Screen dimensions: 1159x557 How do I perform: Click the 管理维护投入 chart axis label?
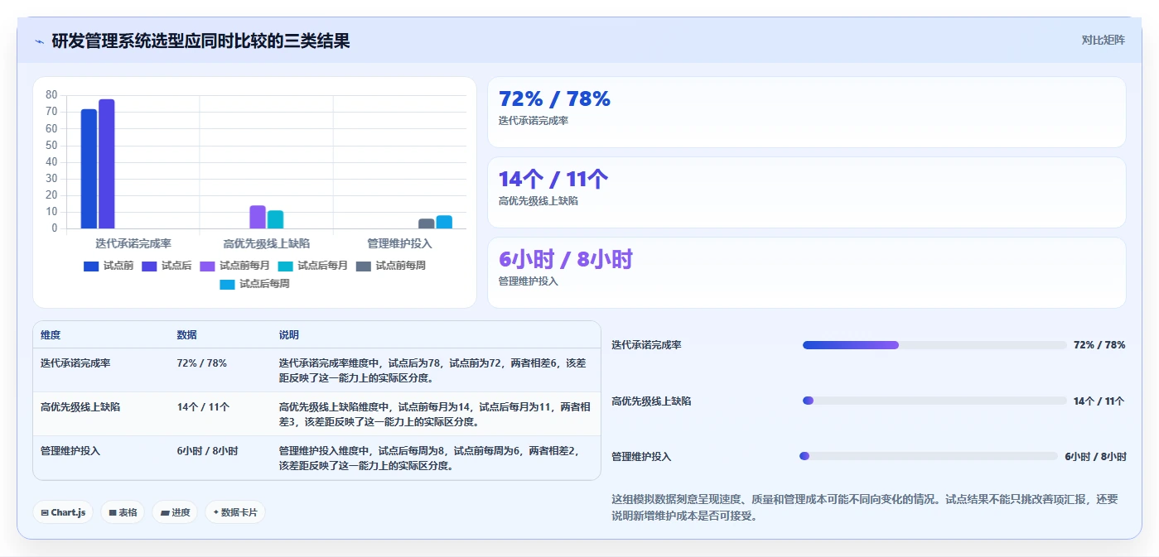tap(399, 243)
